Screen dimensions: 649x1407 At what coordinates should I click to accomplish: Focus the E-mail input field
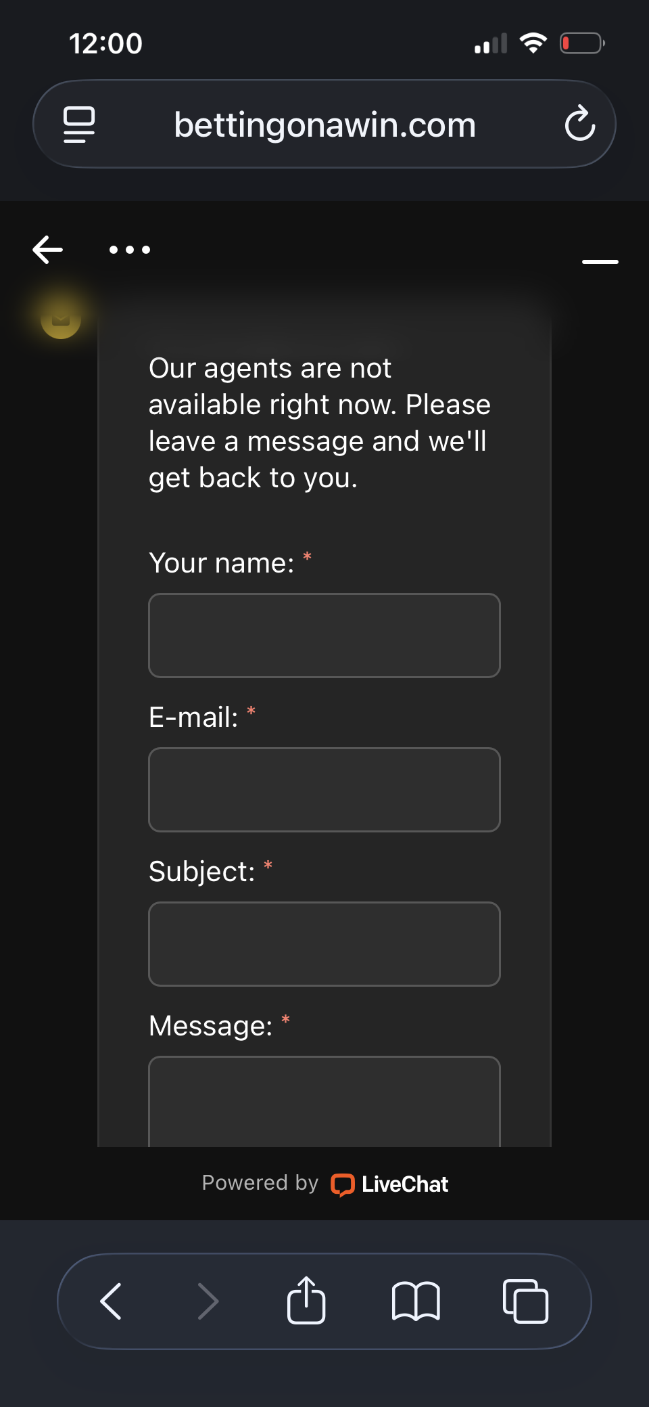324,790
